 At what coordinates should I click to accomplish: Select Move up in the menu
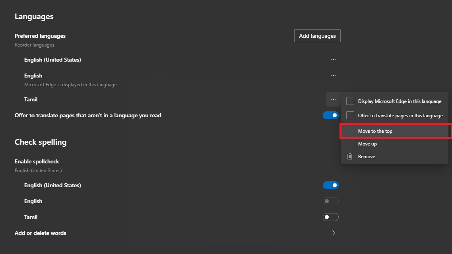[x=367, y=143]
